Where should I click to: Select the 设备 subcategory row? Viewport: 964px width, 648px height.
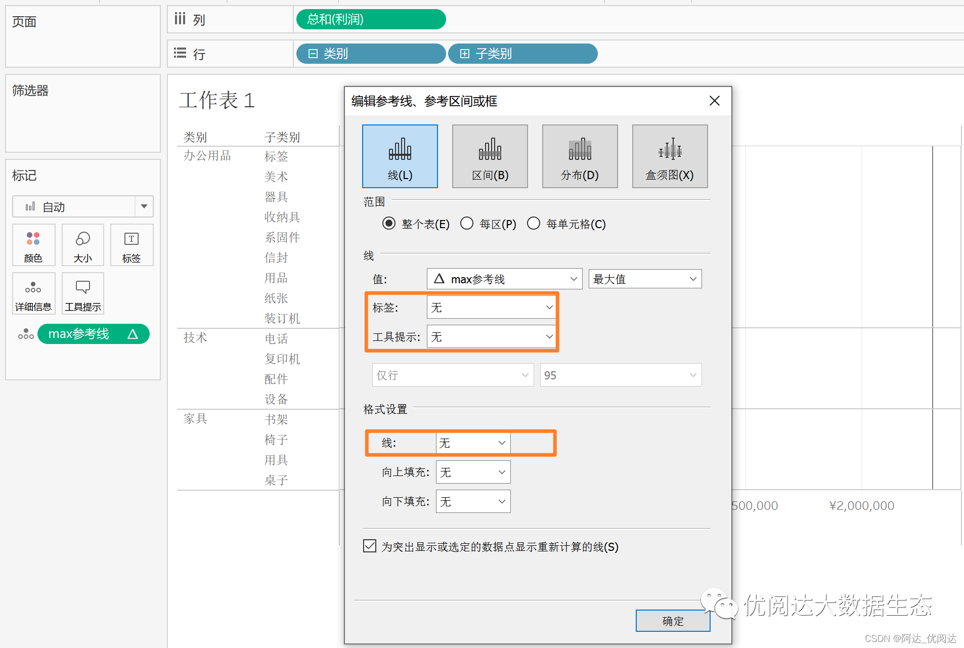click(276, 399)
